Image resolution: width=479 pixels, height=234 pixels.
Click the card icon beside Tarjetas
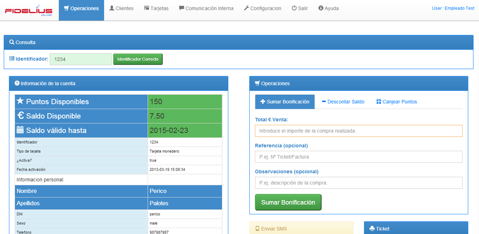(146, 8)
